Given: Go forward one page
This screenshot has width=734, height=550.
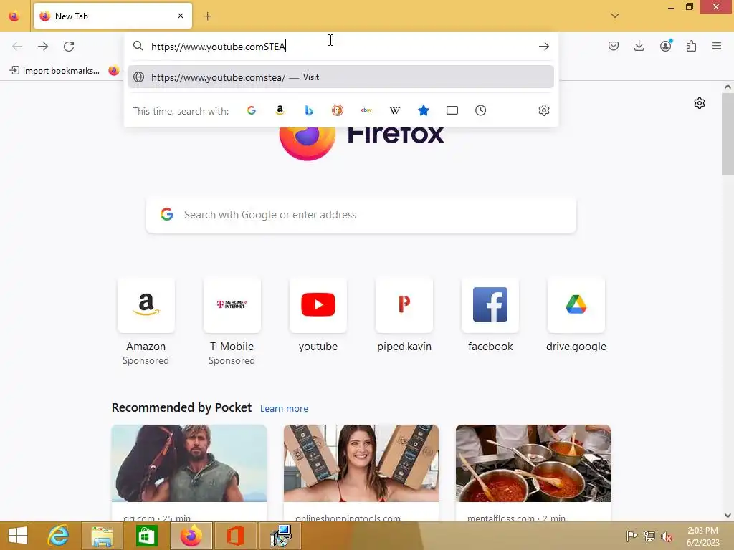Looking at the screenshot, I should click(x=43, y=47).
